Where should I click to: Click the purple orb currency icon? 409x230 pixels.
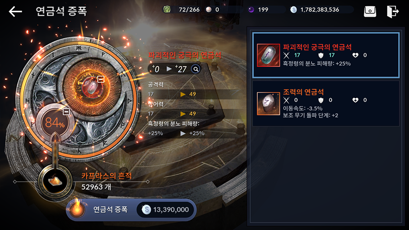point(251,10)
